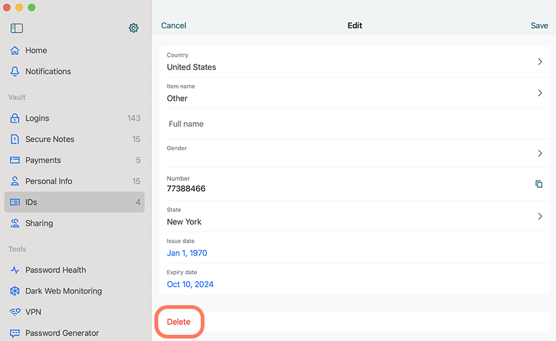
Task: Expand the Item name chevron
Action: point(540,93)
